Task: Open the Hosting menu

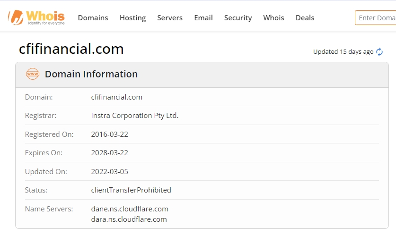Action: tap(132, 18)
